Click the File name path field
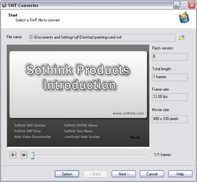The height and width of the screenshot is (182, 197). (x=102, y=38)
